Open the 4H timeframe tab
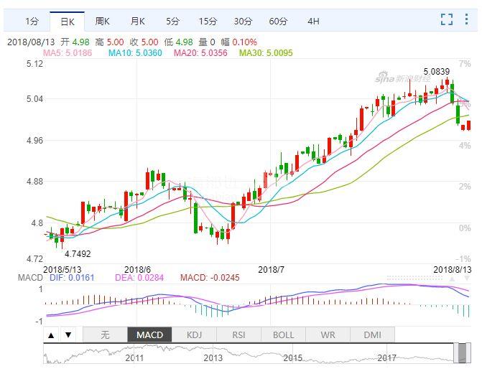This screenshot has height=374, width=482. (x=313, y=21)
